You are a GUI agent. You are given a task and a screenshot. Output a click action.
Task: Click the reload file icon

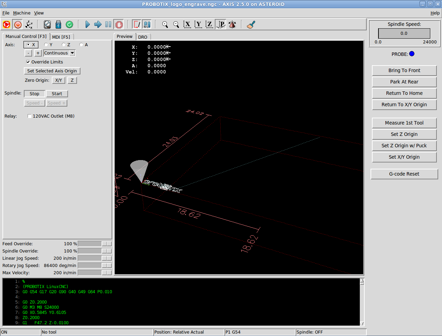(x=69, y=24)
